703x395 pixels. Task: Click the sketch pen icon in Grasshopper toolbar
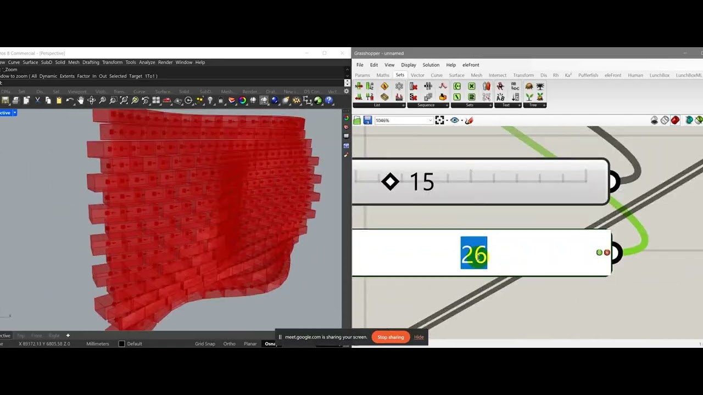click(x=469, y=120)
